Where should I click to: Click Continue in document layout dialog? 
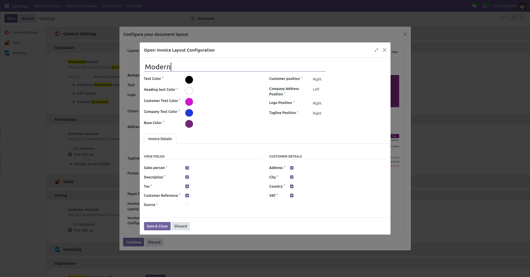coord(133,242)
